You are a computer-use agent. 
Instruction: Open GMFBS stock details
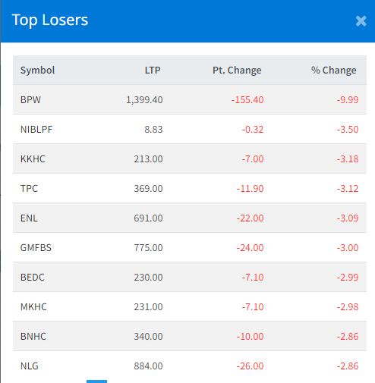click(36, 248)
